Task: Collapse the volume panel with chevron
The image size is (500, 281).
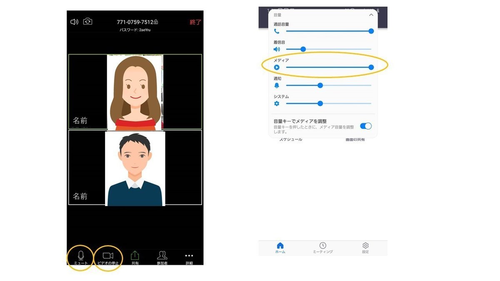Action: click(x=371, y=15)
